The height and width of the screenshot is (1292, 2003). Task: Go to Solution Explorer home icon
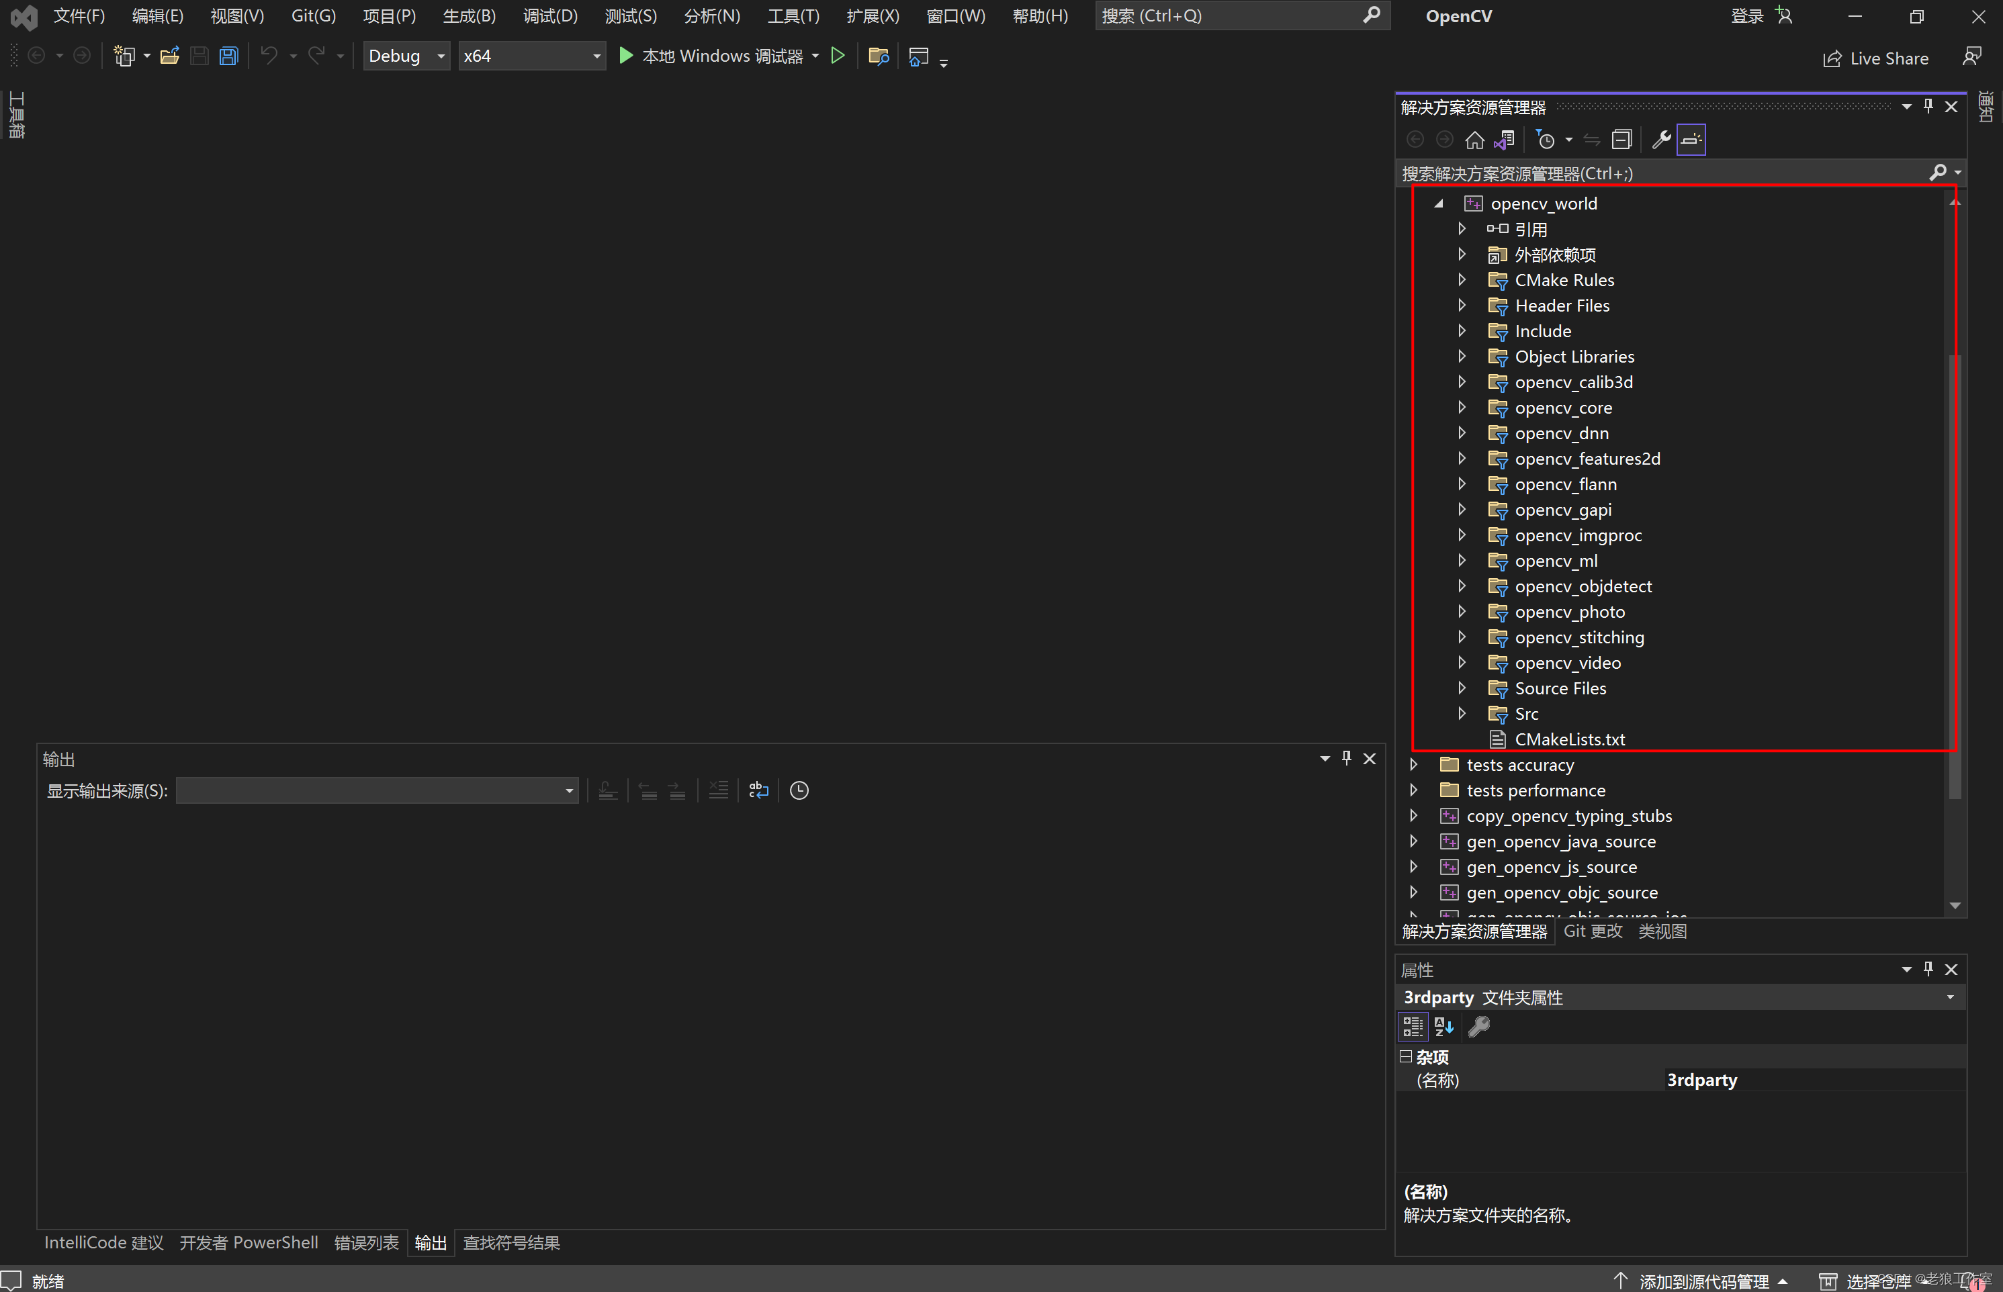(1474, 139)
